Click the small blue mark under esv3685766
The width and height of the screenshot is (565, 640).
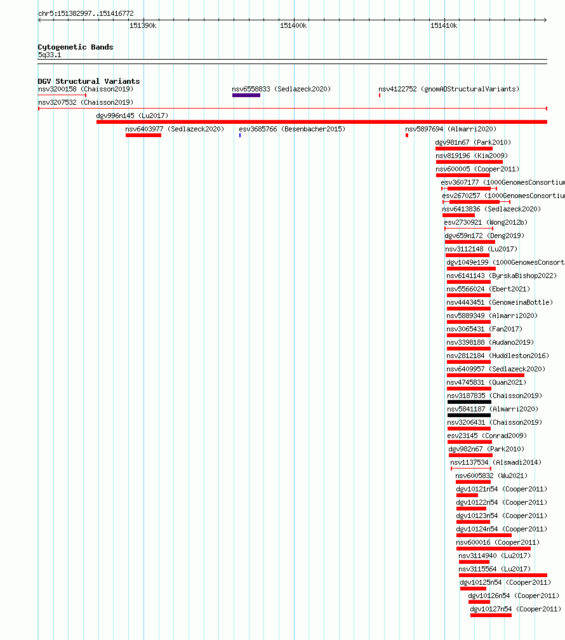(x=240, y=135)
